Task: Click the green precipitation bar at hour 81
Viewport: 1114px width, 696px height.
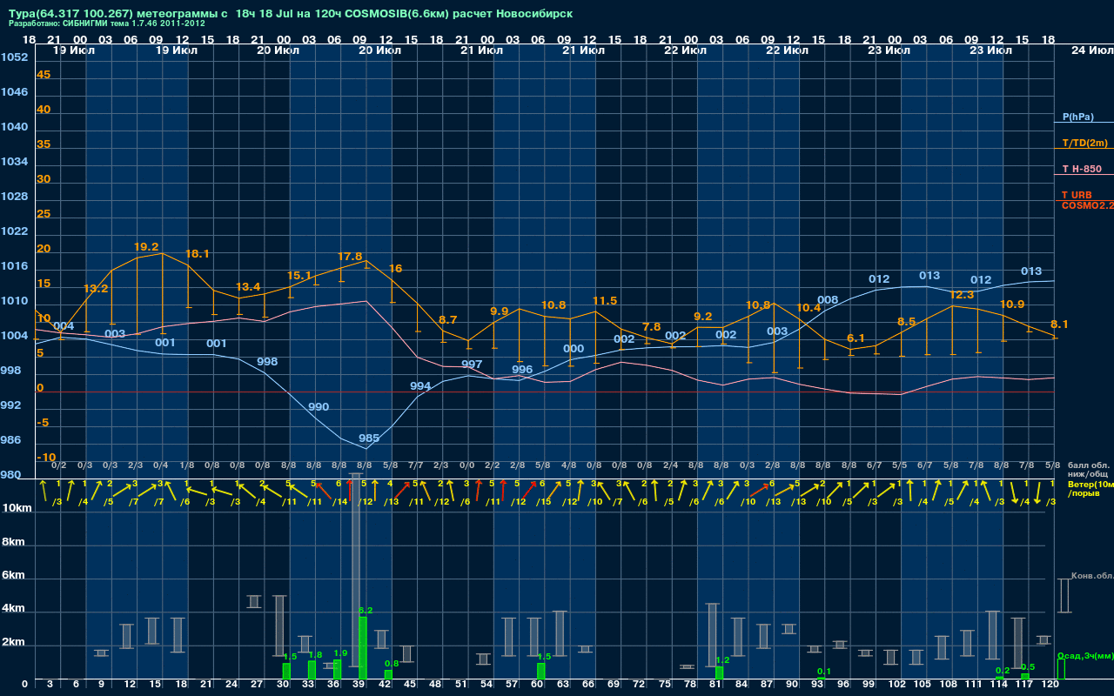Action: pyautogui.click(x=719, y=673)
